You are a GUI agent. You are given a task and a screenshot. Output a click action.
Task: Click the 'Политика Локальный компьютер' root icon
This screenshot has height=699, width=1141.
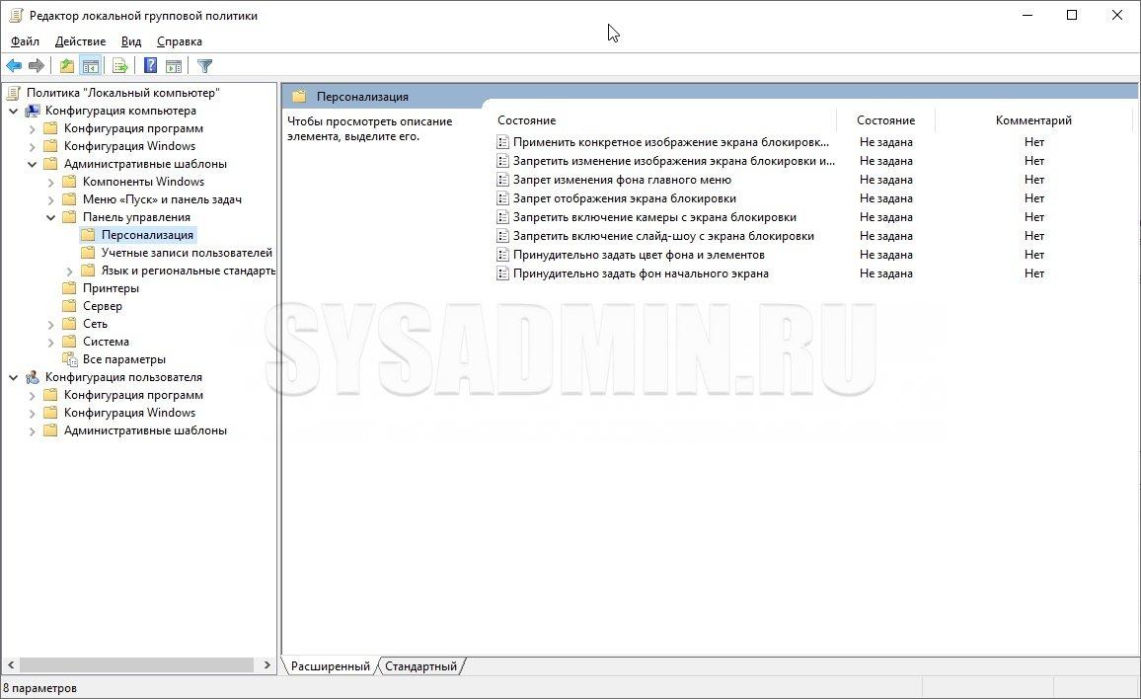[x=14, y=93]
